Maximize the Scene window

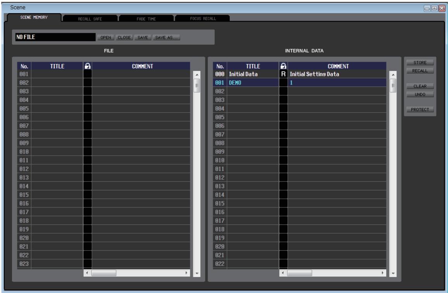[434, 8]
